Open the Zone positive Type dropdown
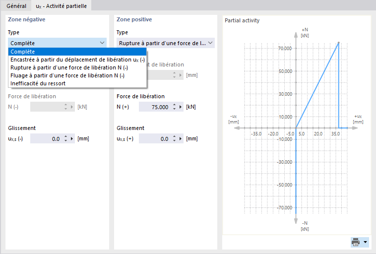 (x=166, y=43)
